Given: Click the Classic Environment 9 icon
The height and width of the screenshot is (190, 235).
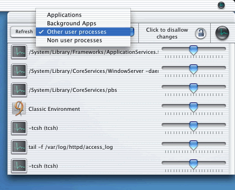Looking at the screenshot, I should pyautogui.click(x=19, y=108).
